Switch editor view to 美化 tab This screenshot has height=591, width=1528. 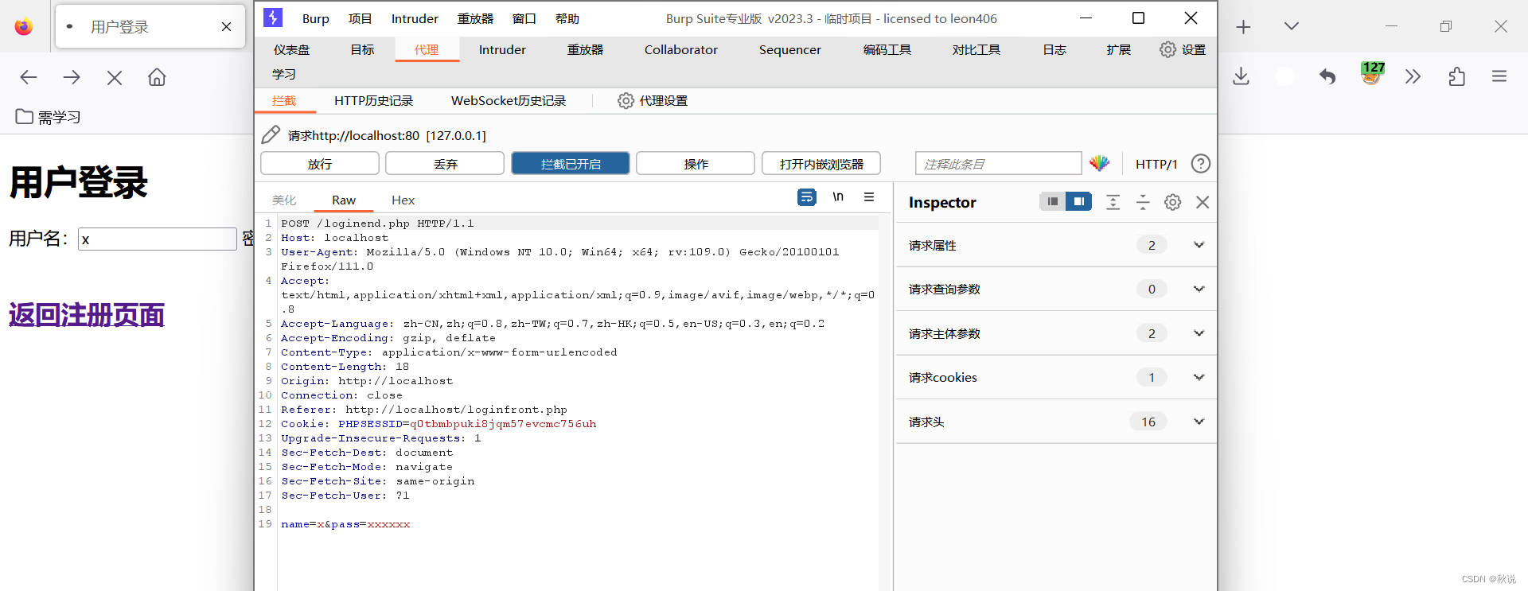(x=284, y=200)
